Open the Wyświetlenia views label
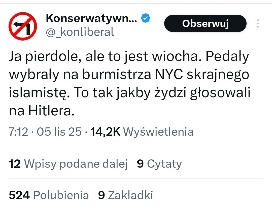The width and height of the screenshot is (272, 207). click(x=159, y=132)
